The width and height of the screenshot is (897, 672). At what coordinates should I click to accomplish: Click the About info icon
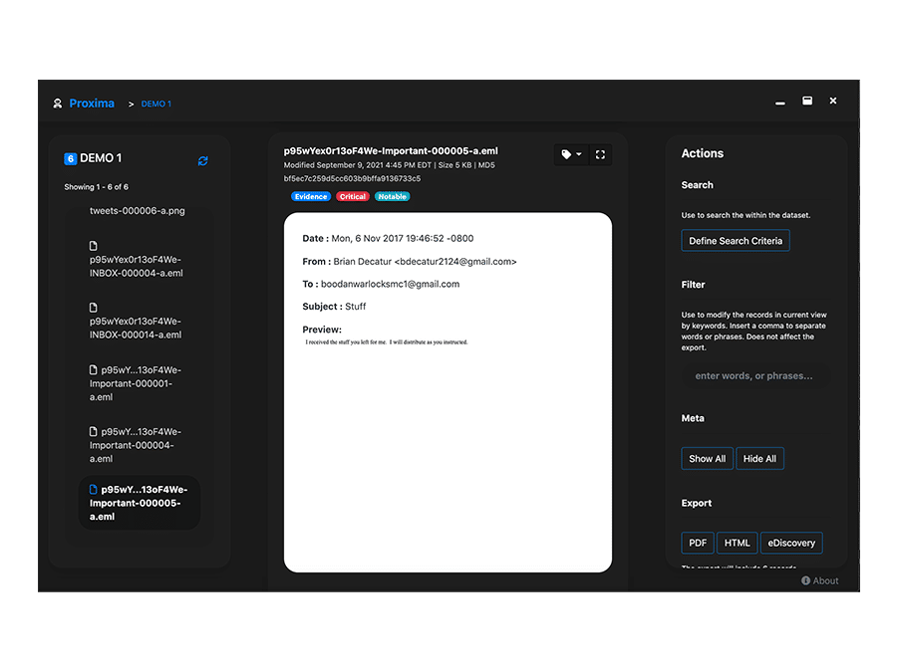click(x=805, y=580)
